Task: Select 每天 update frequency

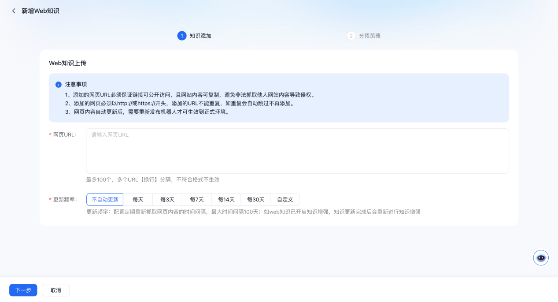Action: pyautogui.click(x=138, y=199)
